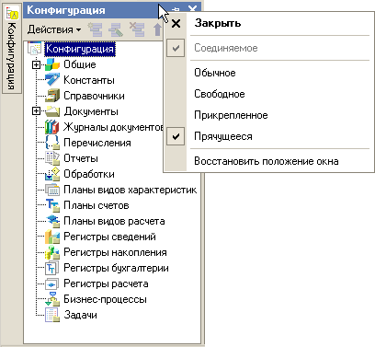Select the Журналы документов books icon
The width and height of the screenshot is (375, 347).
click(x=52, y=127)
